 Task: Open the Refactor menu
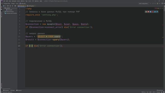point(23,1)
